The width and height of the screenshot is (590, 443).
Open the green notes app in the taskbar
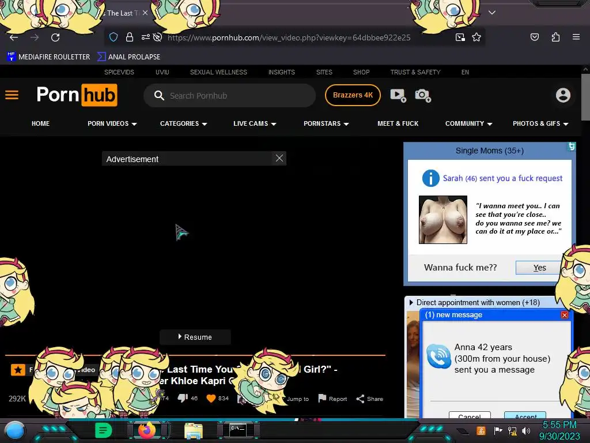[104, 430]
